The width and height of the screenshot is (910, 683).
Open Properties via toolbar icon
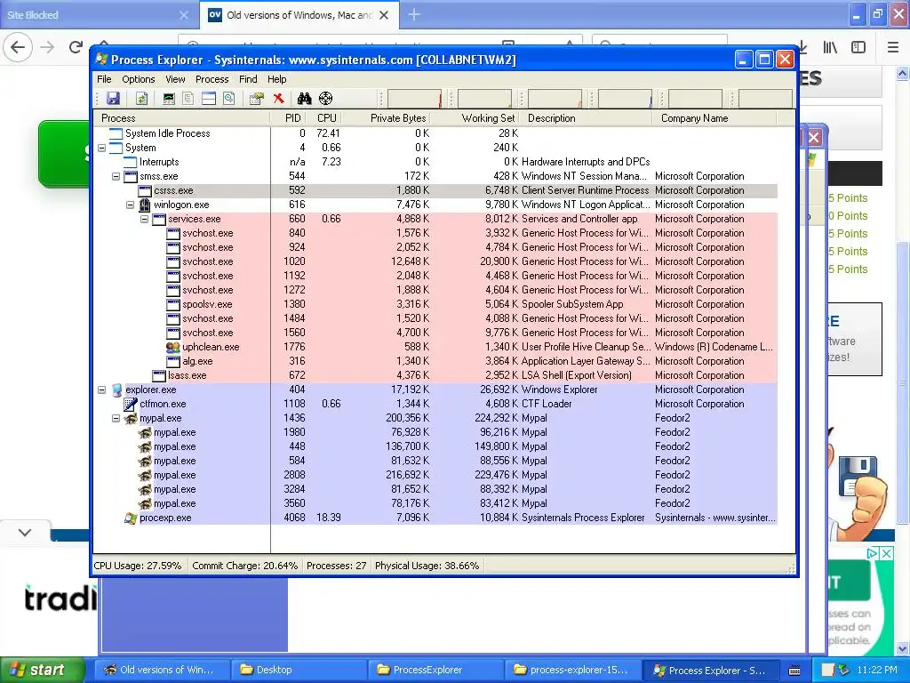pos(257,99)
